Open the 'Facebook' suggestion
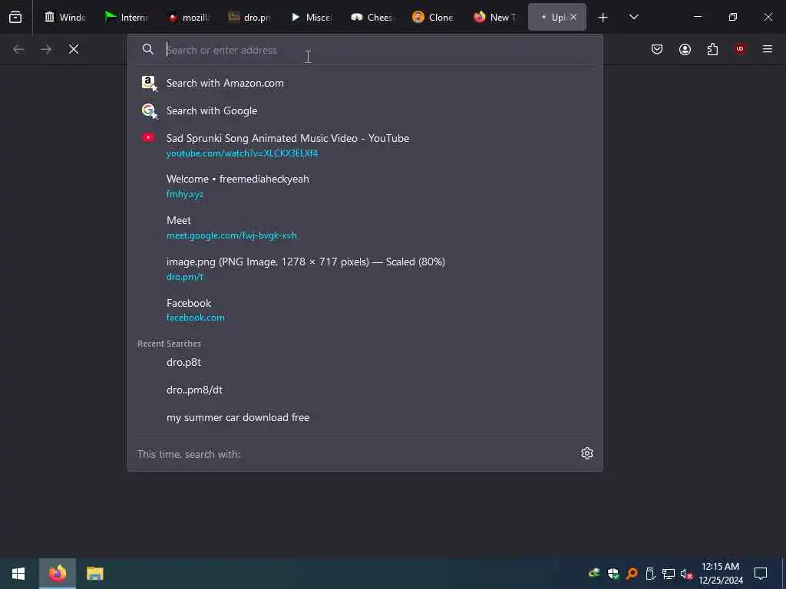This screenshot has width=786, height=589. (x=365, y=310)
